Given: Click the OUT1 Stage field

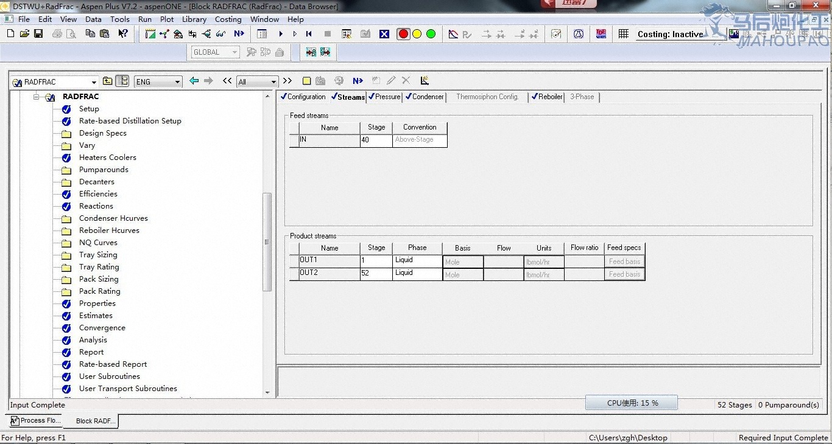Looking at the screenshot, I should tap(376, 261).
